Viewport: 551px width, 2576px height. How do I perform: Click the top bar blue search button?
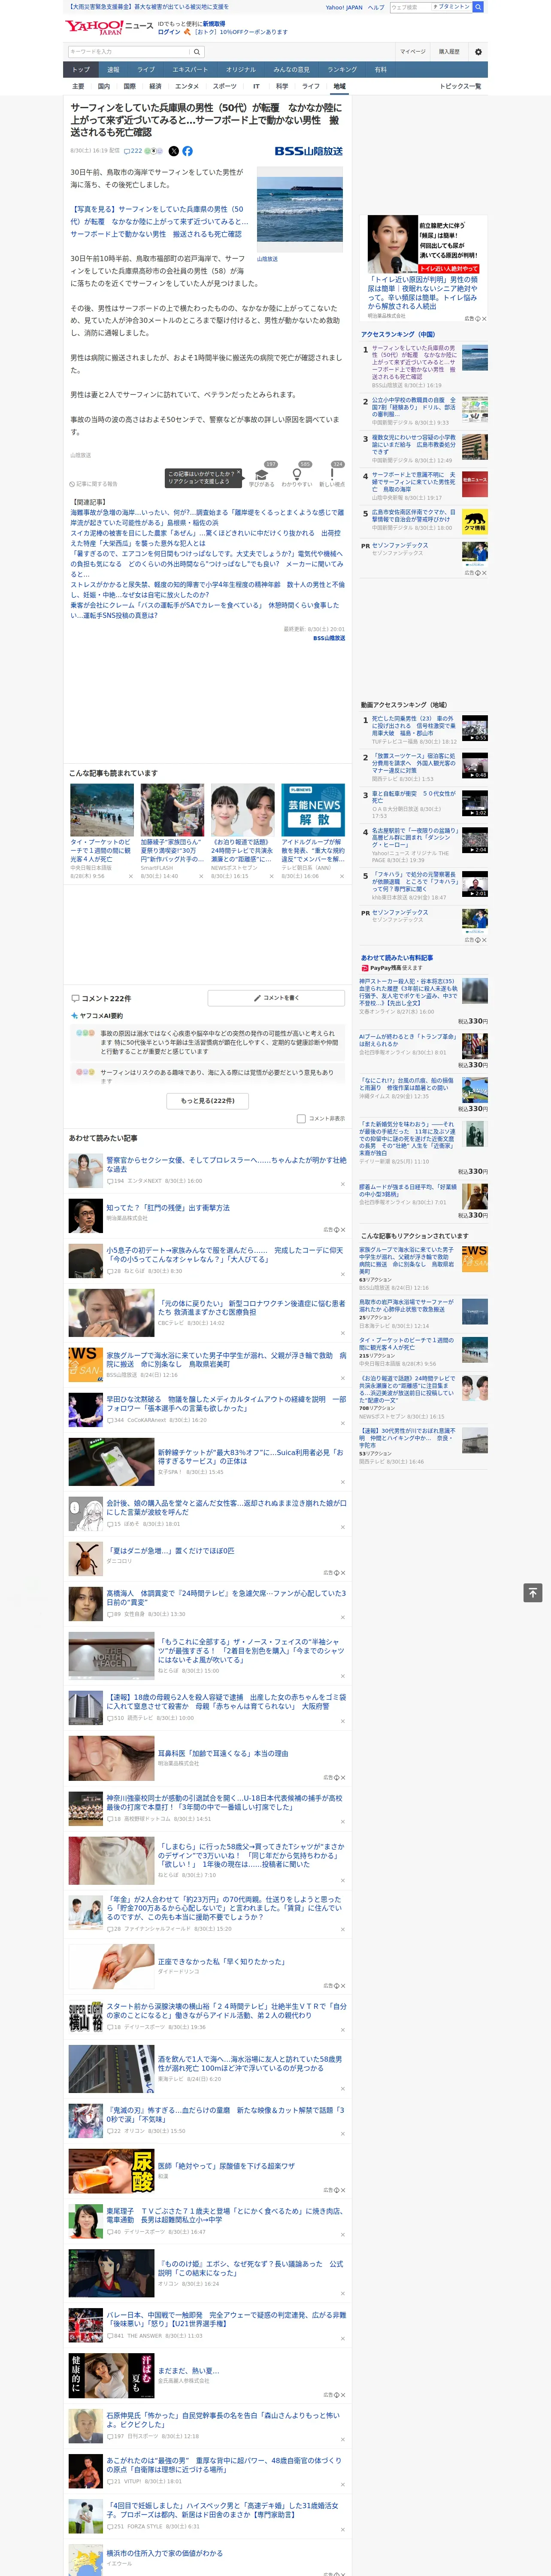[478, 7]
